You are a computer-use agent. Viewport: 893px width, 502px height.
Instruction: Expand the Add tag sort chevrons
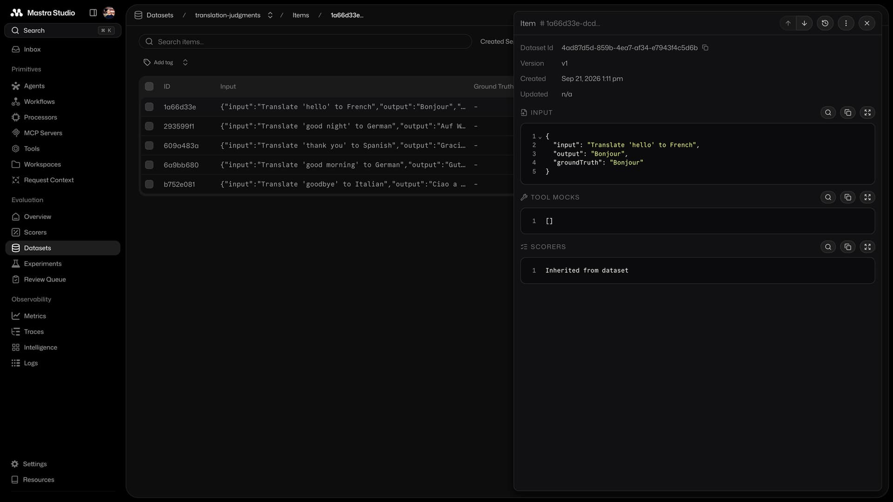click(185, 62)
